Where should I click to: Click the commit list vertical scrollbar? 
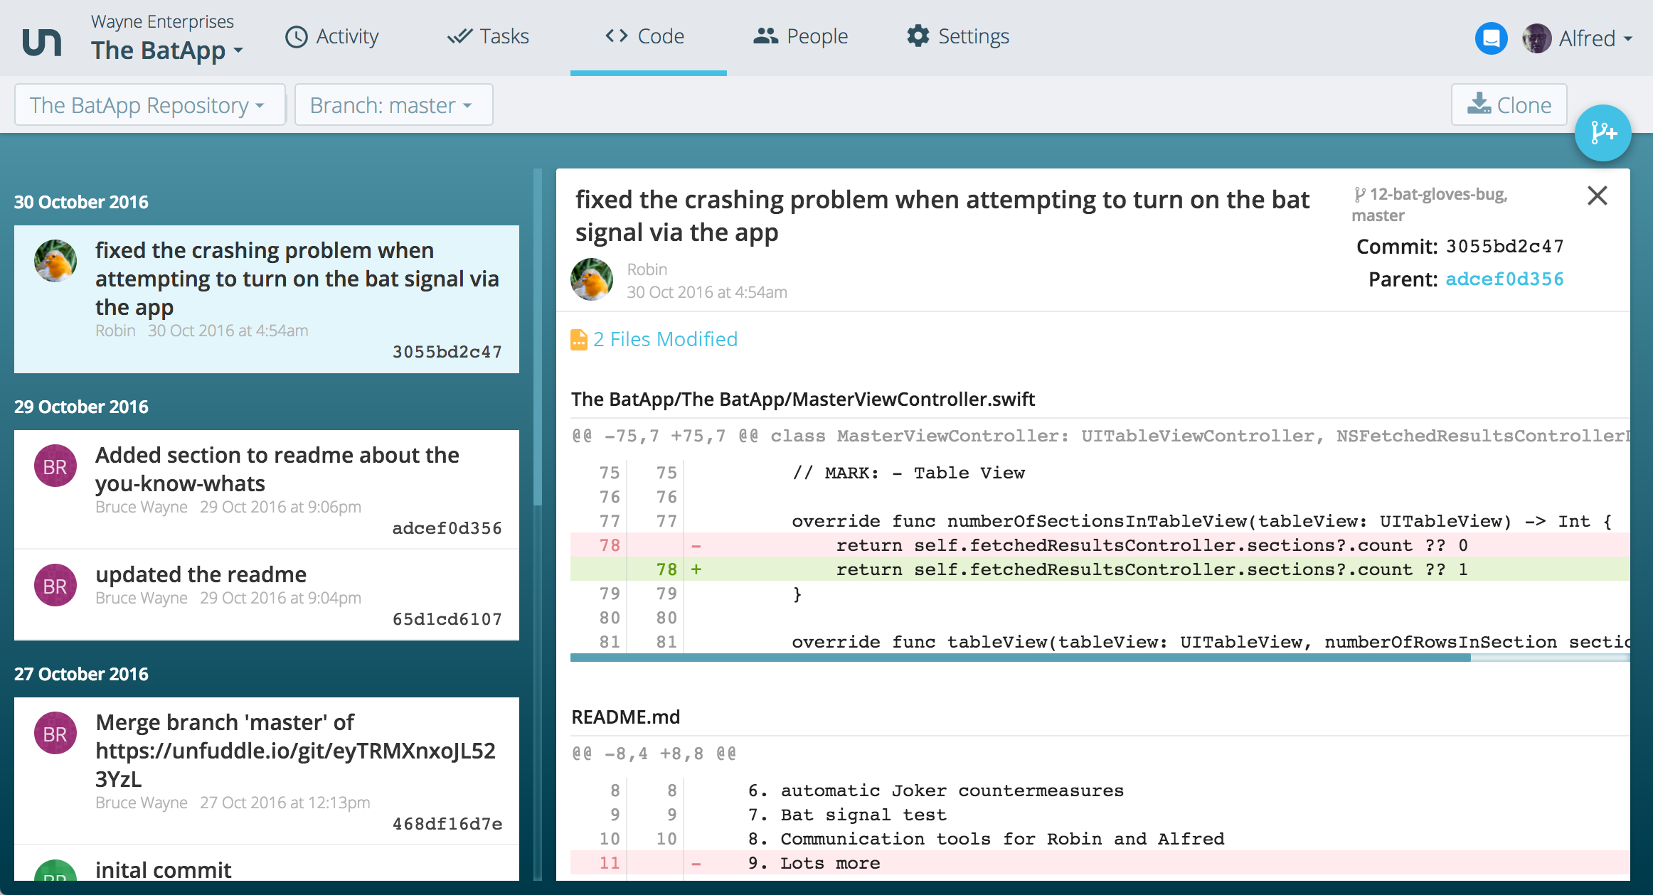tap(538, 337)
